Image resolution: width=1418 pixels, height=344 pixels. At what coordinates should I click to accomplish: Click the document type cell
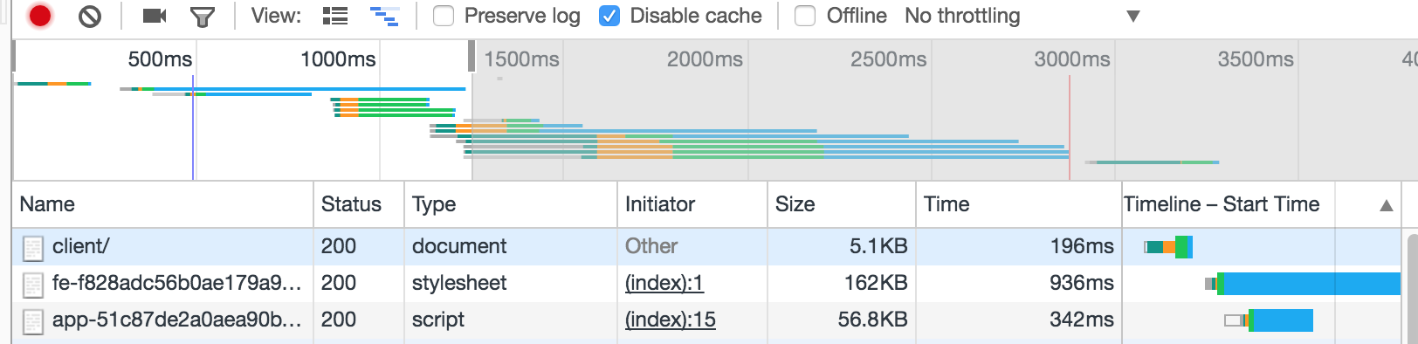coord(511,246)
